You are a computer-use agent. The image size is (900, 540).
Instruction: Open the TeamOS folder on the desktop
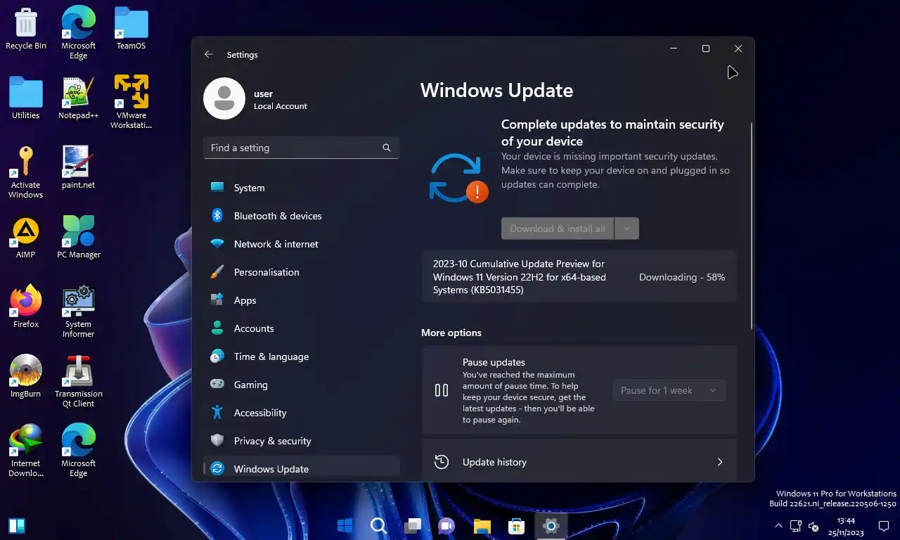point(131,28)
